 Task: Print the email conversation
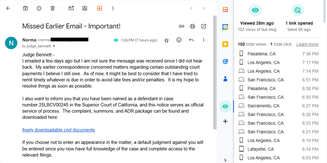(x=193, y=26)
